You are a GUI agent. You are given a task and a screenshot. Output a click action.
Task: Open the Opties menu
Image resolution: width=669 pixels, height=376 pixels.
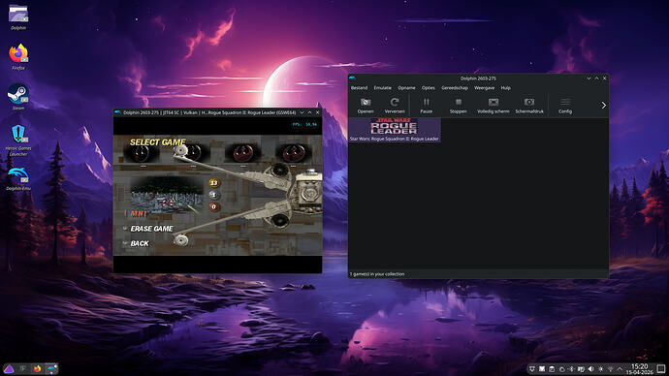[x=428, y=88]
